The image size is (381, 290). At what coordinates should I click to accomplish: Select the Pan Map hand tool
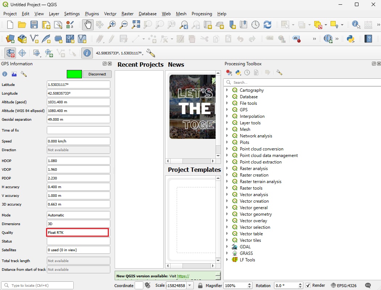(x=87, y=25)
